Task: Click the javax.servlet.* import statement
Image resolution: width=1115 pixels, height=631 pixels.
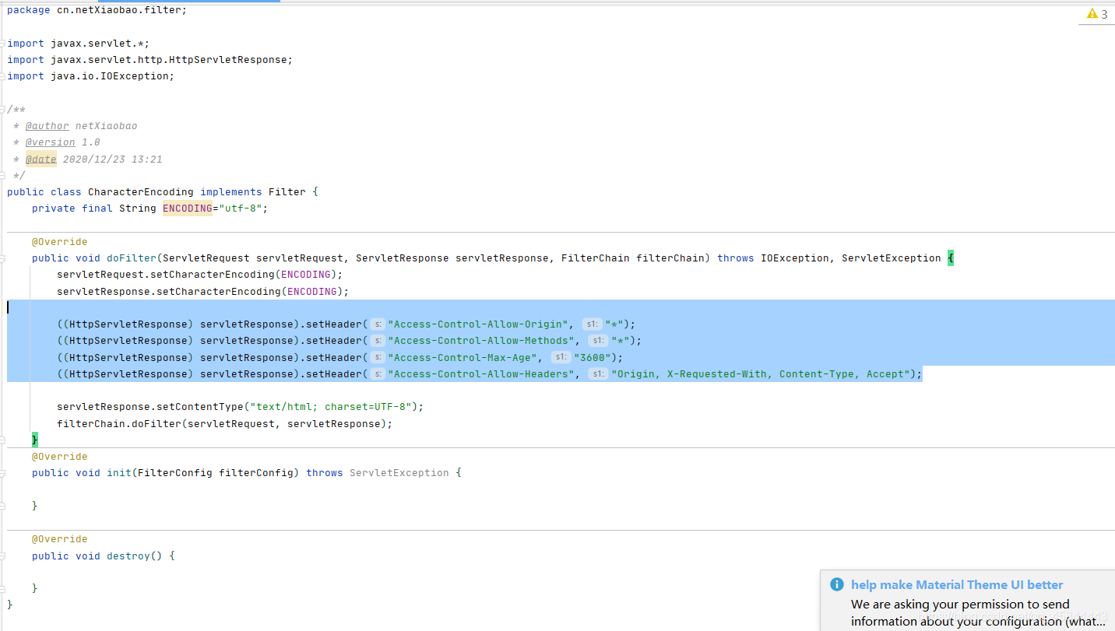Action: [78, 43]
